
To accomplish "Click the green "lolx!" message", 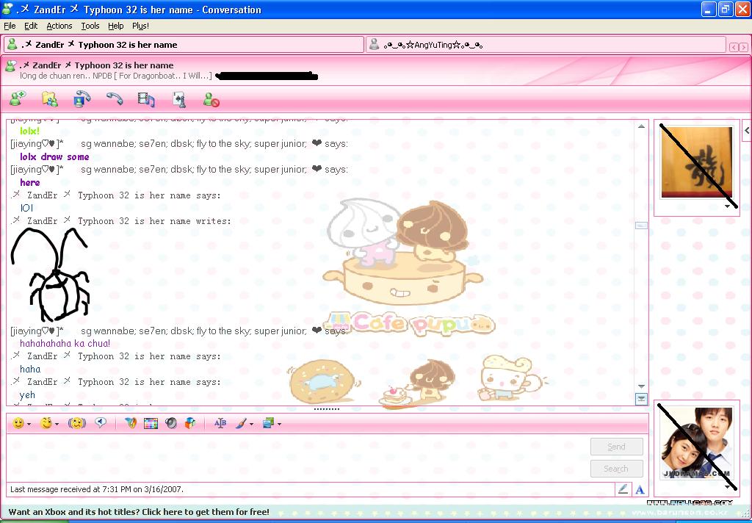I will coord(29,131).
